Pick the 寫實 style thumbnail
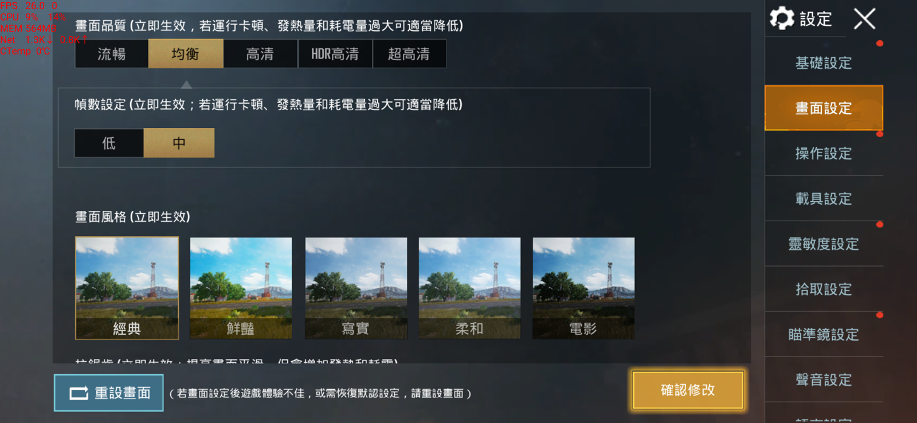Viewport: 917px width, 423px height. [x=356, y=288]
